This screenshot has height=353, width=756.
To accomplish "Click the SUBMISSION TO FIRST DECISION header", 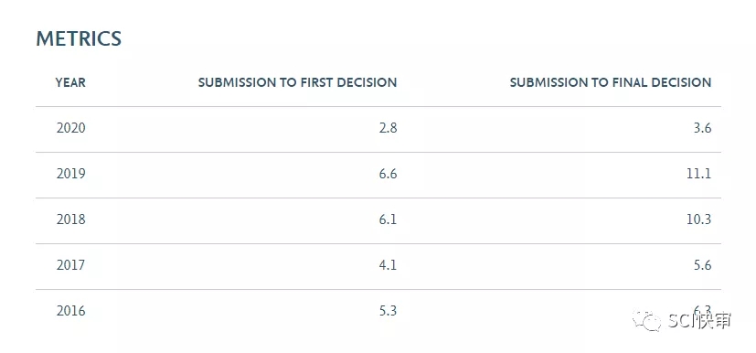I will 297,82.
